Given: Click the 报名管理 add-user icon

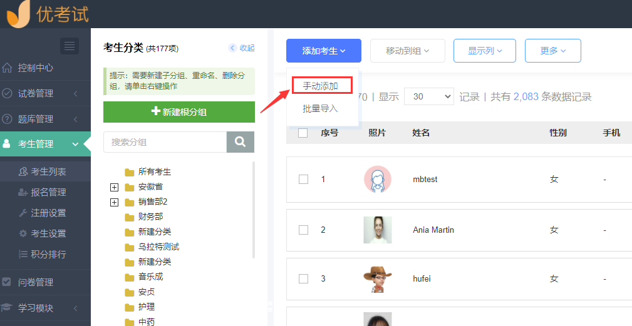Looking at the screenshot, I should click(x=23, y=192).
